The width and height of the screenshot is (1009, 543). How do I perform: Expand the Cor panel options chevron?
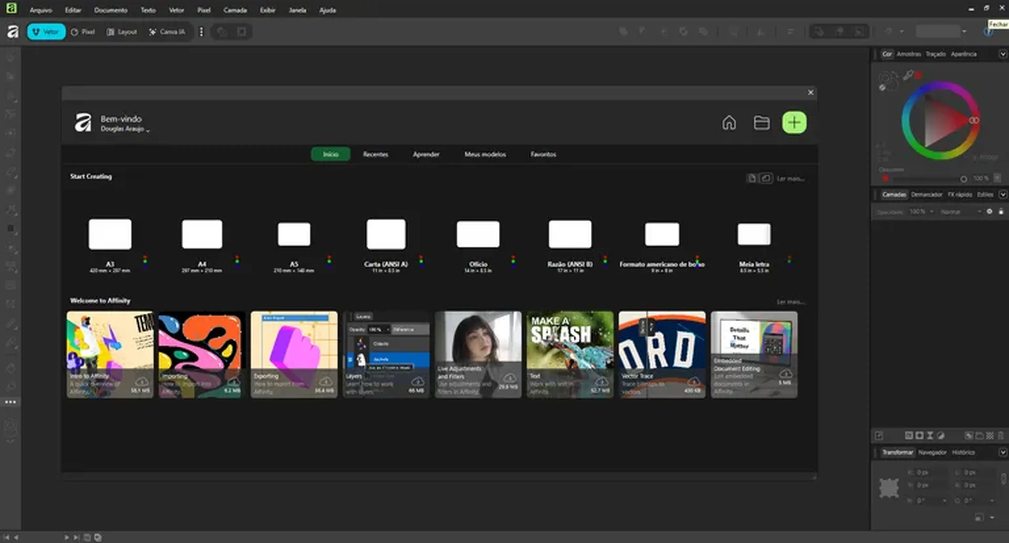1002,54
